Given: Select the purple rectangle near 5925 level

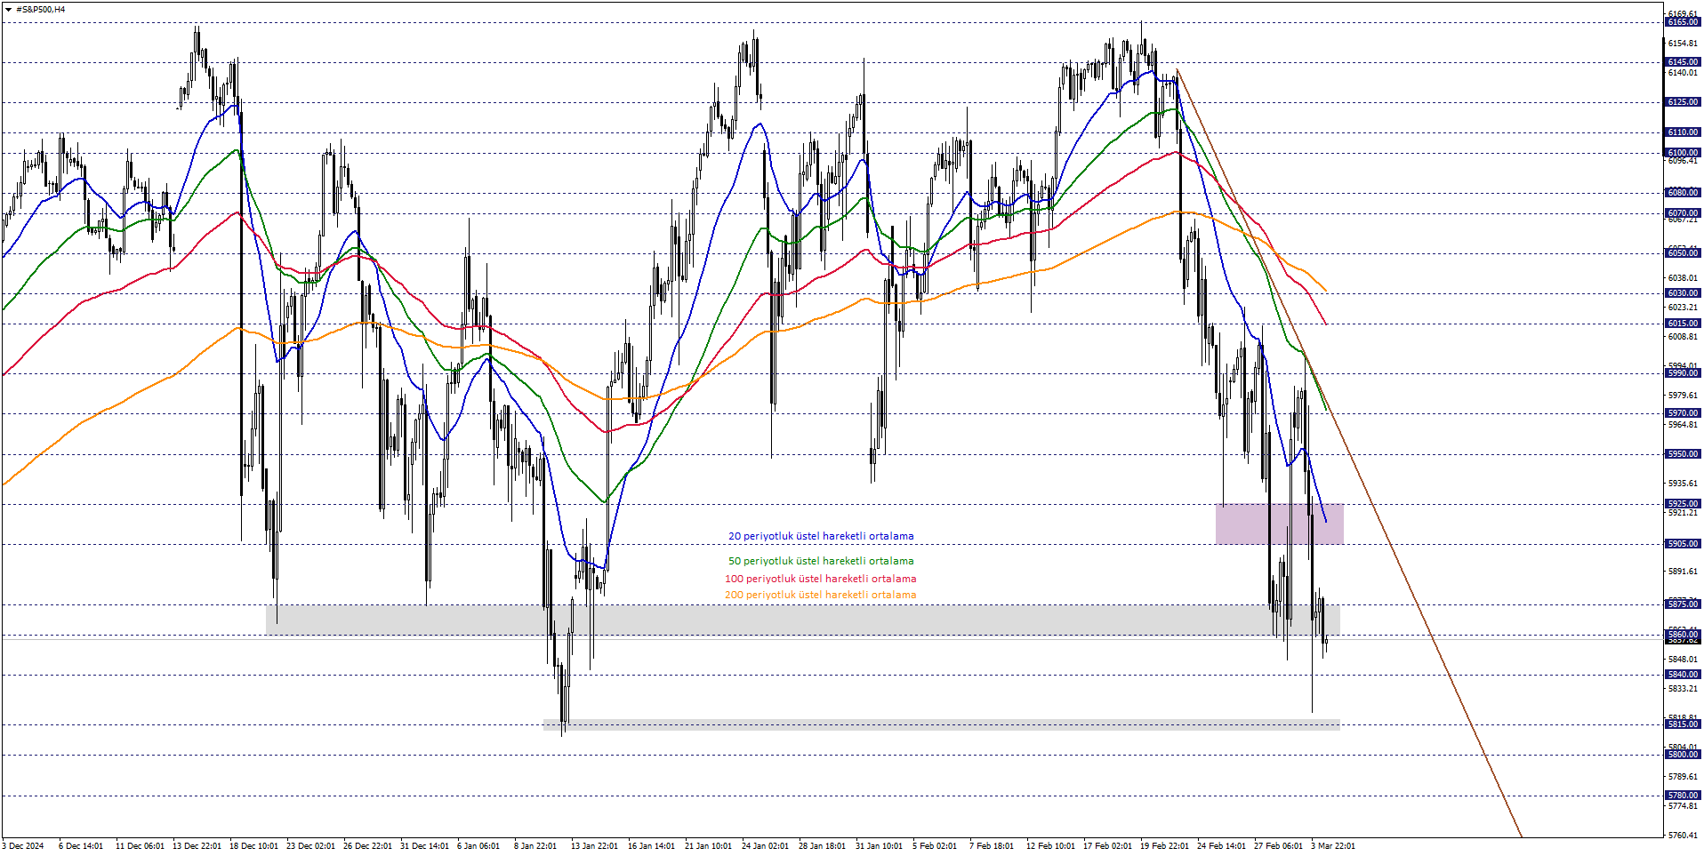Looking at the screenshot, I should click(x=1279, y=524).
